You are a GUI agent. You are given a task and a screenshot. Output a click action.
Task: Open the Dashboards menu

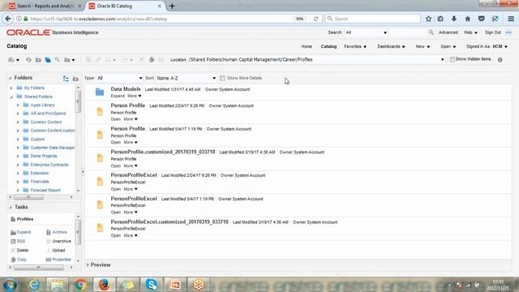[x=391, y=47]
